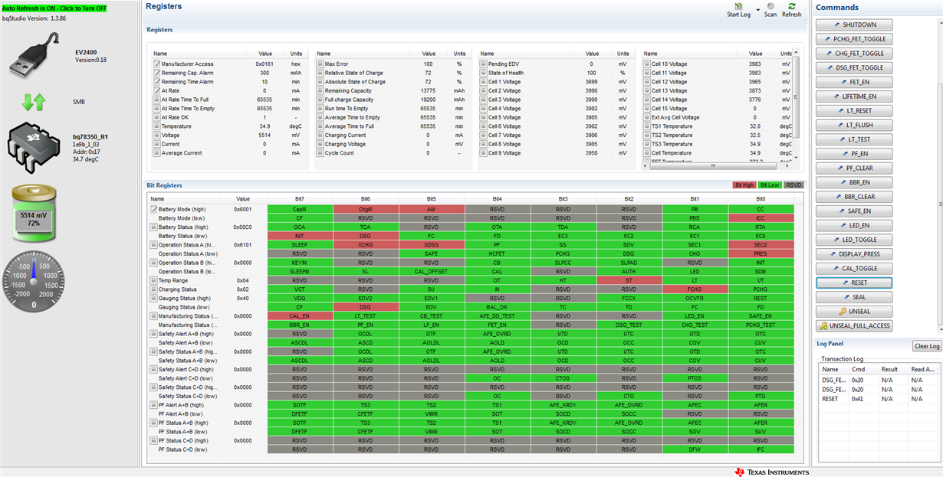Click the Registers table horizontal scrollbar

coord(713,165)
